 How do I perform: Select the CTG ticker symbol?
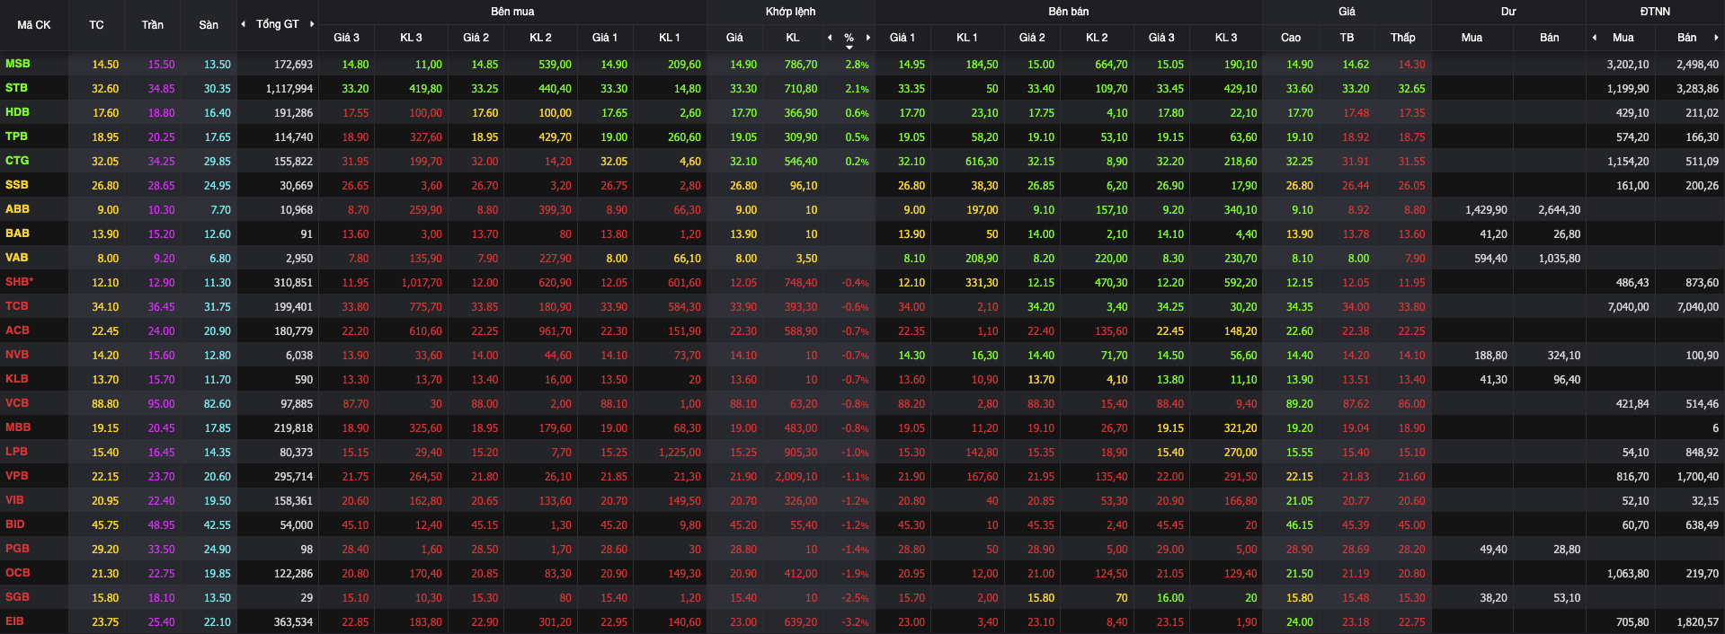click(x=17, y=161)
